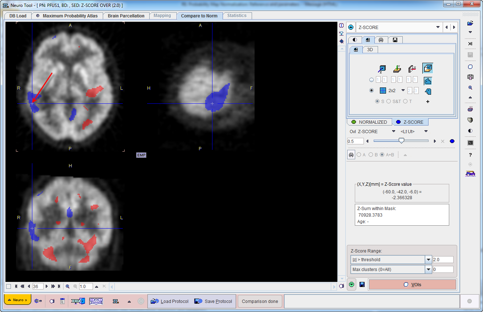Click the right arrow at end of blending slider
483x312 pixels.
[435, 141]
